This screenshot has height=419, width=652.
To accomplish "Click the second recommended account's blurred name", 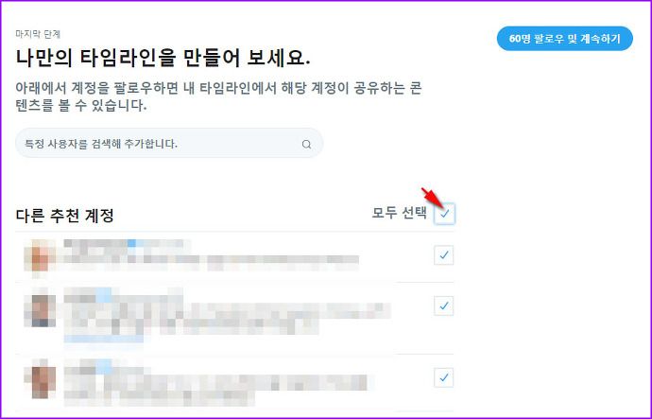I will point(123,294).
